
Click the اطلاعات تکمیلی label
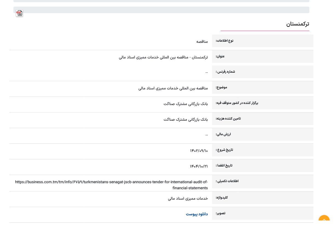(x=227, y=181)
